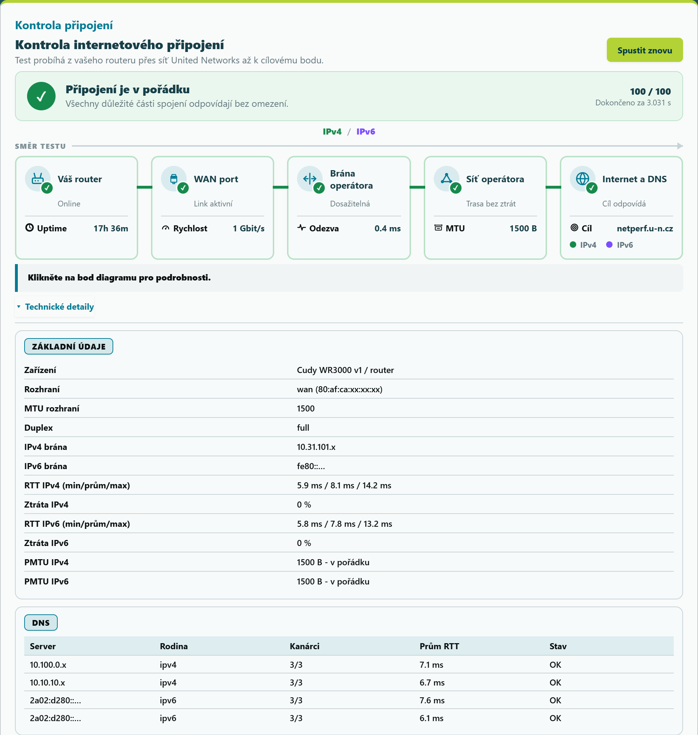Screen dimensions: 698x735
Task: Click the green IPv4 dot in Internet card
Action: 573,245
